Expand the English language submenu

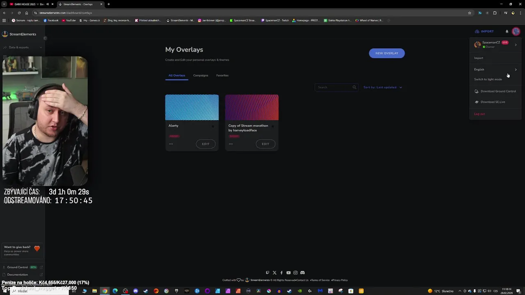click(x=495, y=69)
